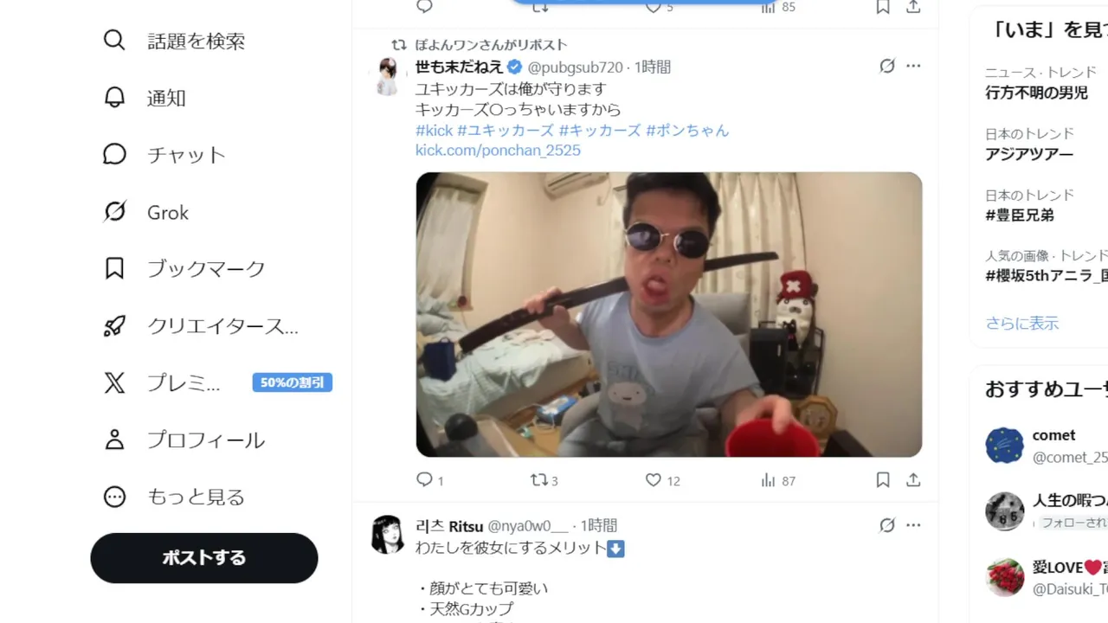The image size is (1108, 623).
Task: Like the post with 12 likes
Action: (x=662, y=479)
